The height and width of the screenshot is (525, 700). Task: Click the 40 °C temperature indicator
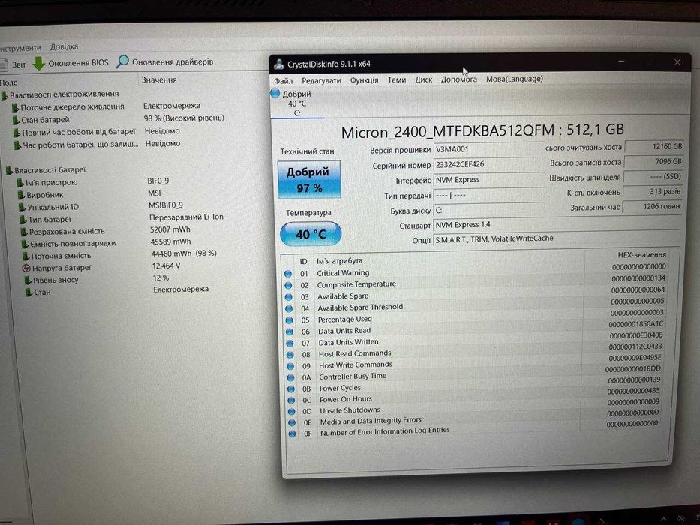[x=311, y=234]
